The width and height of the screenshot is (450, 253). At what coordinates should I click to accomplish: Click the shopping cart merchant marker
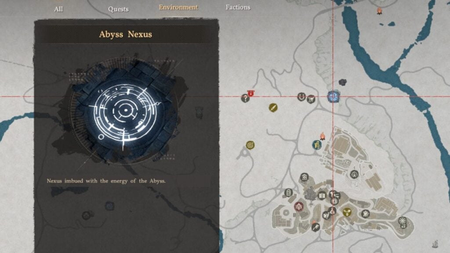click(x=311, y=99)
